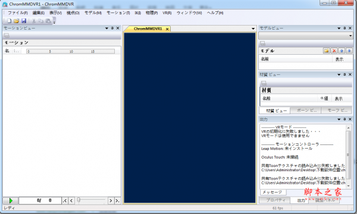Move model up with arrow icon
Image resolution: width=357 pixels, height=214 pixels.
[x=342, y=51]
